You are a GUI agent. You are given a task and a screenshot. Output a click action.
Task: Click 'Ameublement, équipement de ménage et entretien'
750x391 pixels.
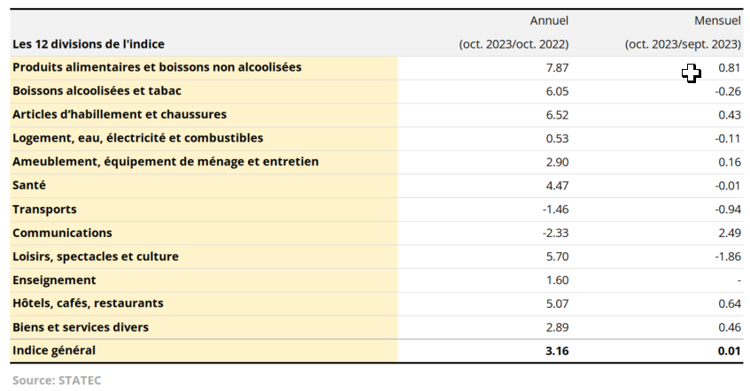point(166,162)
